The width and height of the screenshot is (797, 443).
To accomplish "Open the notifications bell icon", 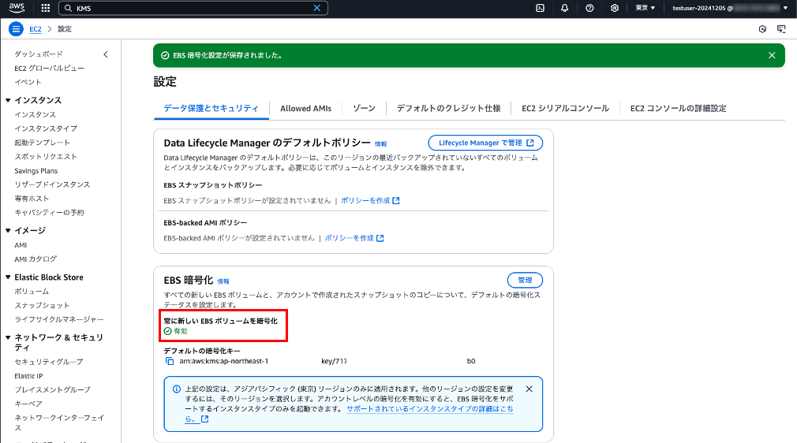I will pyautogui.click(x=565, y=8).
